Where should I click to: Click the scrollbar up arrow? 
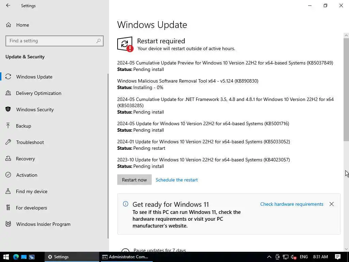(346, 35)
